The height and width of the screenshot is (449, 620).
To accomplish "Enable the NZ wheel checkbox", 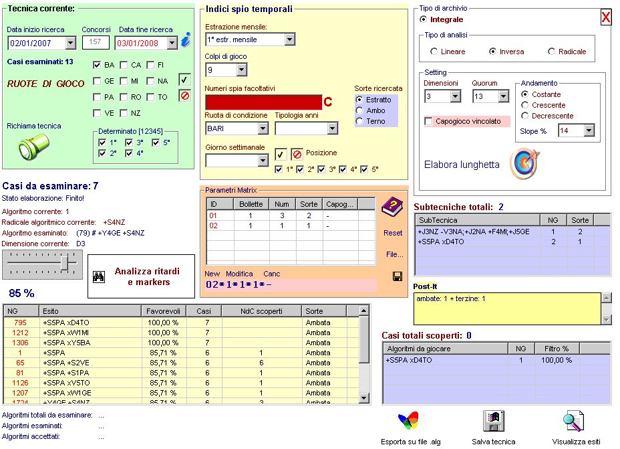I will (x=124, y=113).
